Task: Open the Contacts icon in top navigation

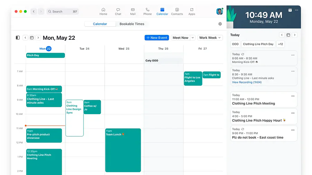Action: (x=177, y=11)
